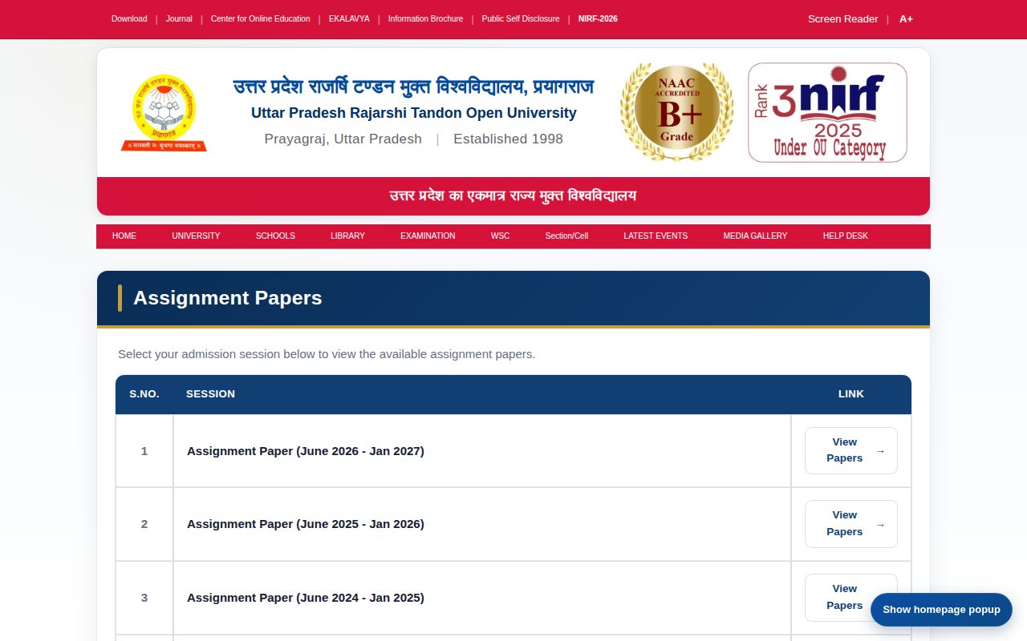The image size is (1027, 641).
Task: Open the SCHOOLS menu
Action: tap(275, 236)
